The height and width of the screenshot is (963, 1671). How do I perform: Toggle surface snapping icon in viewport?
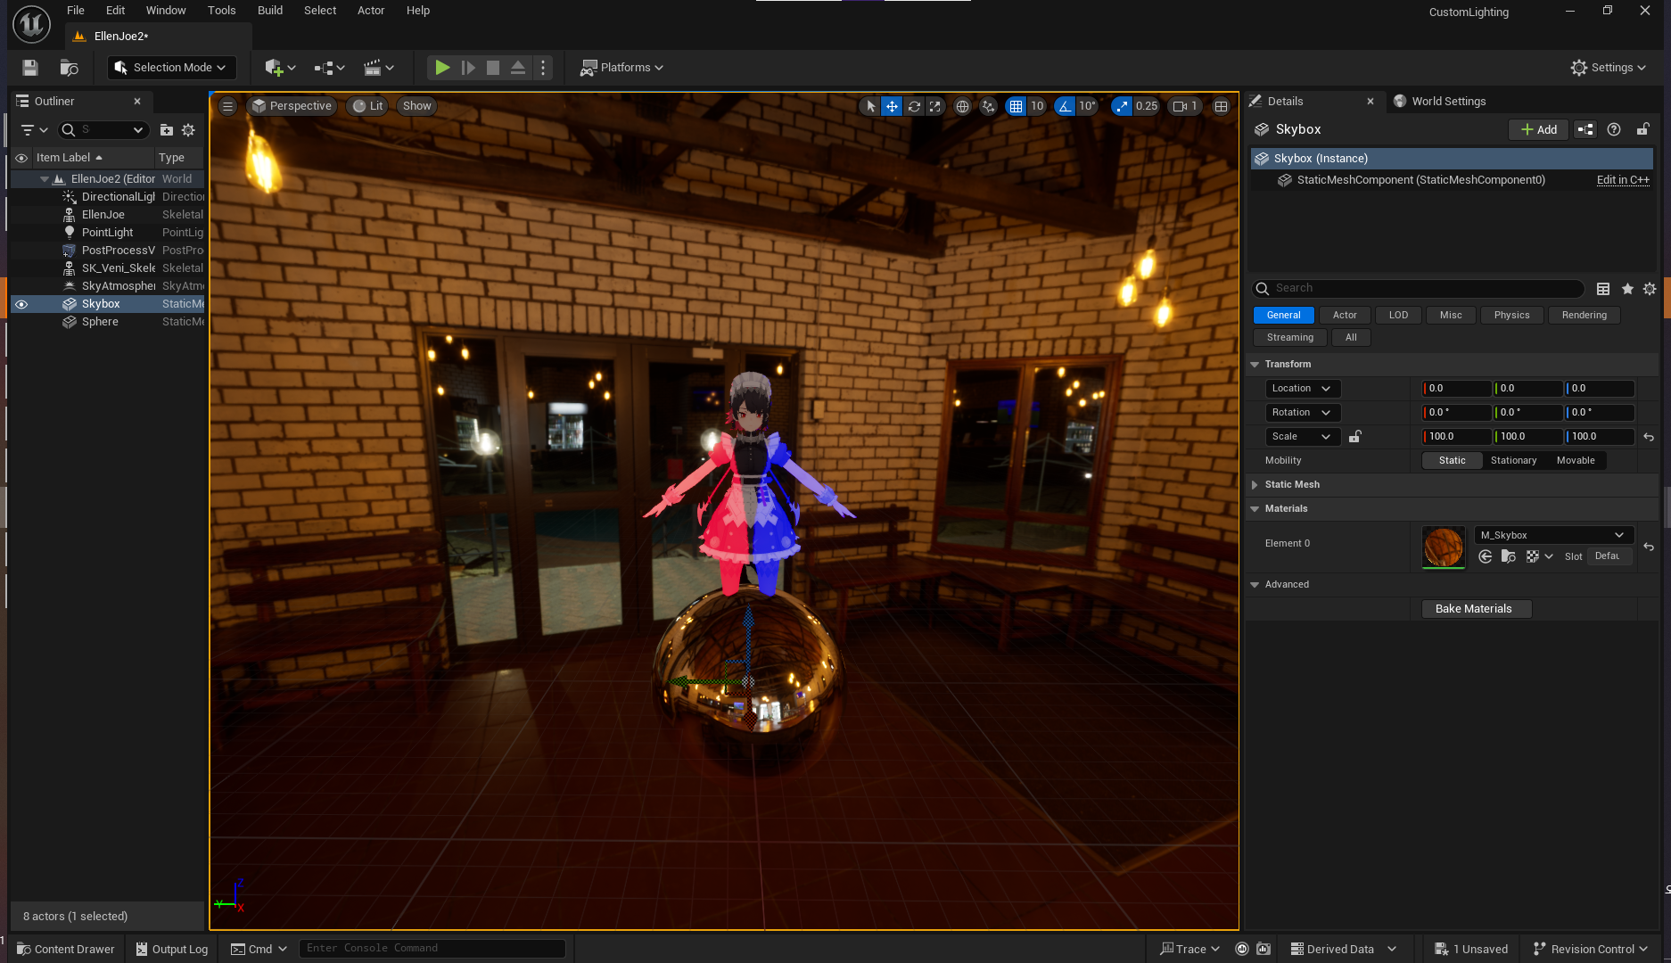pos(988,106)
